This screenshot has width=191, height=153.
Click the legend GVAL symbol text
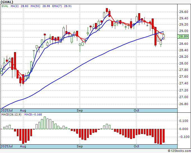pyautogui.click(x=5, y=6)
